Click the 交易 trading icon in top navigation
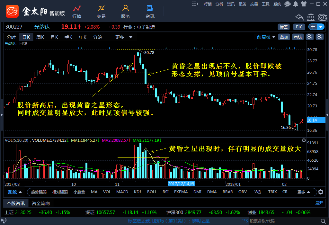 tap(101, 12)
